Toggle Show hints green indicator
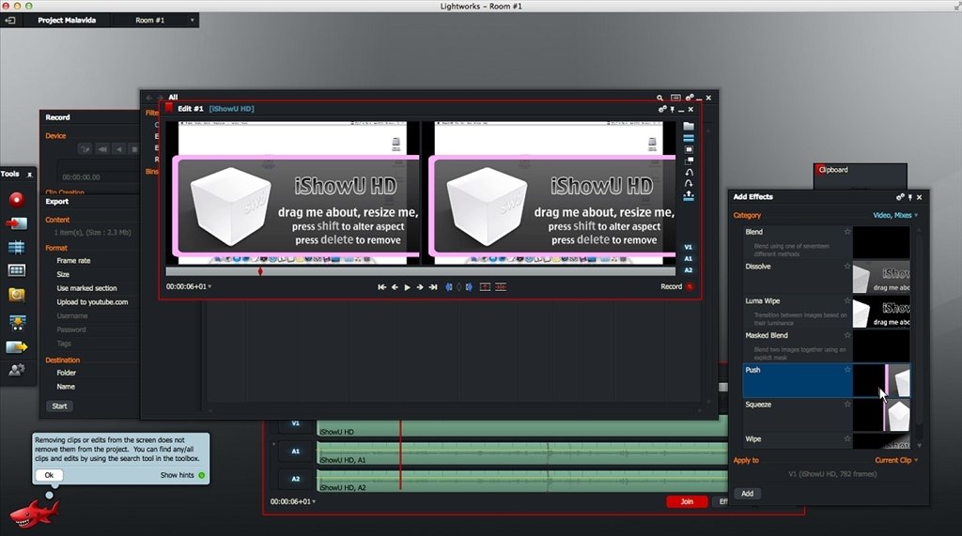 tap(202, 475)
